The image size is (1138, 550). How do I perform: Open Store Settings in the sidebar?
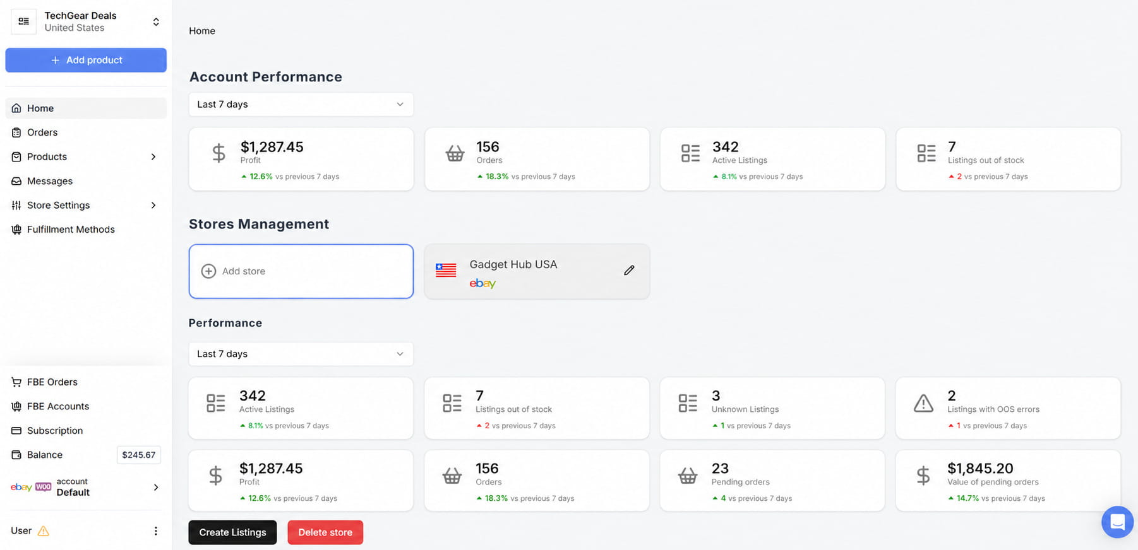click(x=86, y=205)
